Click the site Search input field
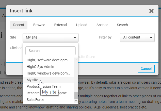The image size is (161, 111). point(51,51)
